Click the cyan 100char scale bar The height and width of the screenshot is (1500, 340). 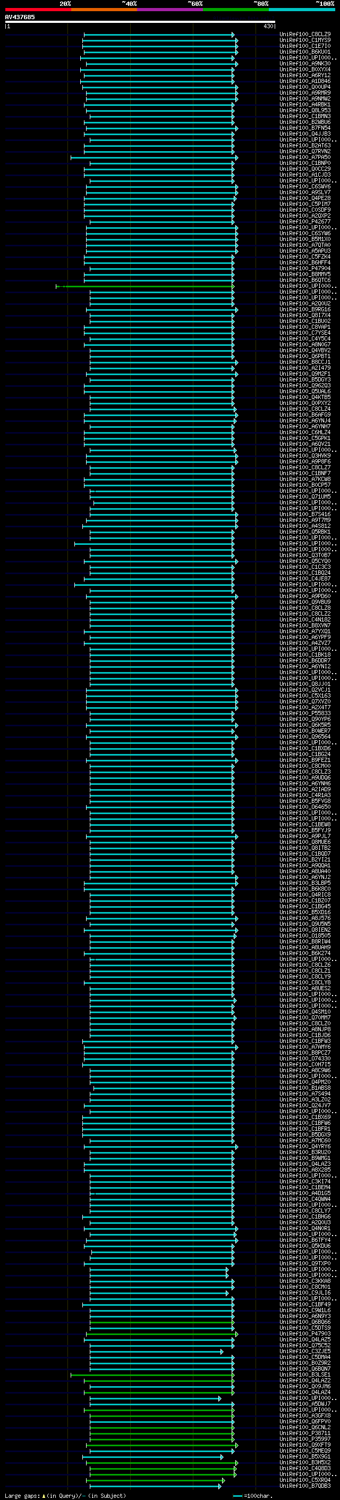point(237,1496)
